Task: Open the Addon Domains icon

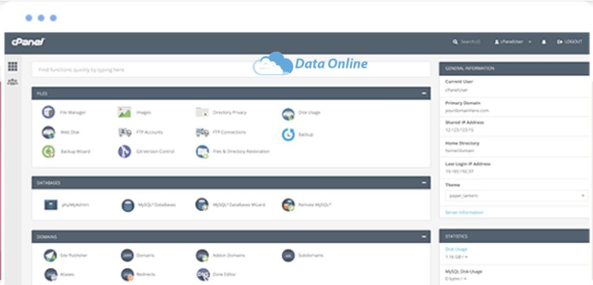Action: (x=202, y=256)
